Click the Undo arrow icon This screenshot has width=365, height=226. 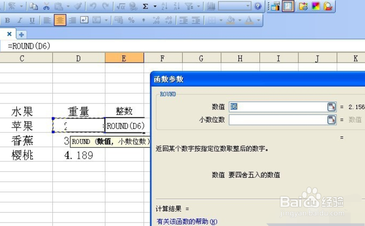click(93, 6)
